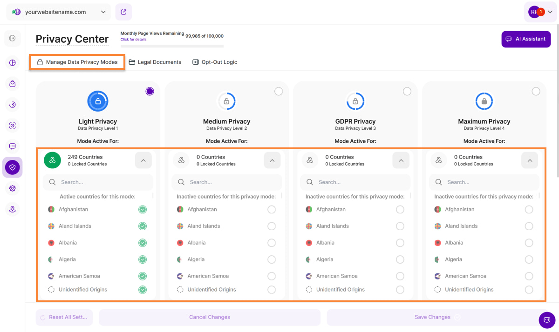Click the 'Click for details' link
559x332 pixels.
pyautogui.click(x=133, y=40)
